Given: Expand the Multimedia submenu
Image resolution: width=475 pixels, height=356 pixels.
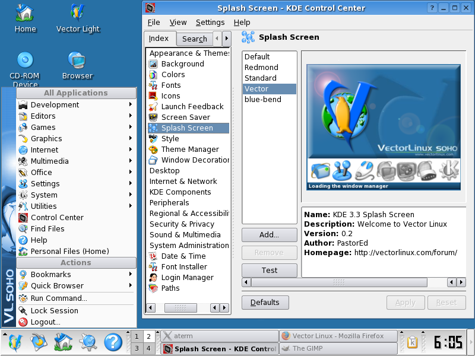Looking at the screenshot, I should coord(49,161).
